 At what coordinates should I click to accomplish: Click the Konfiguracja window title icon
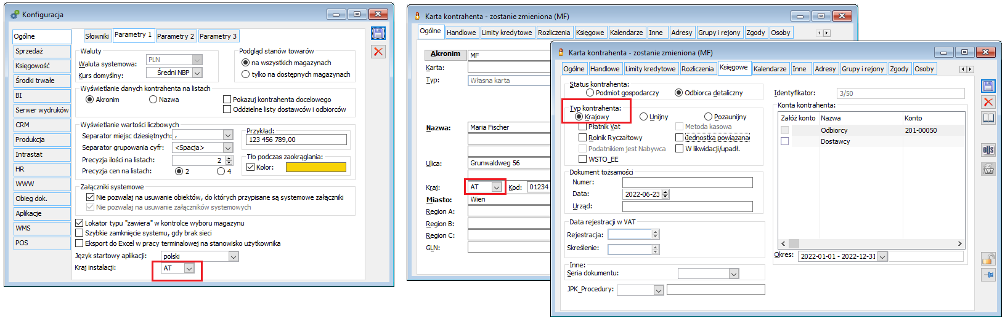15,14
